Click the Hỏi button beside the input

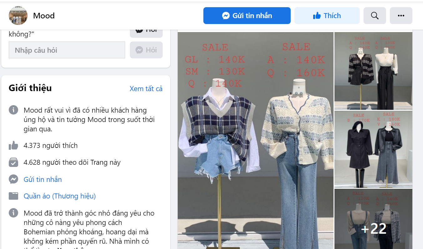tap(146, 50)
